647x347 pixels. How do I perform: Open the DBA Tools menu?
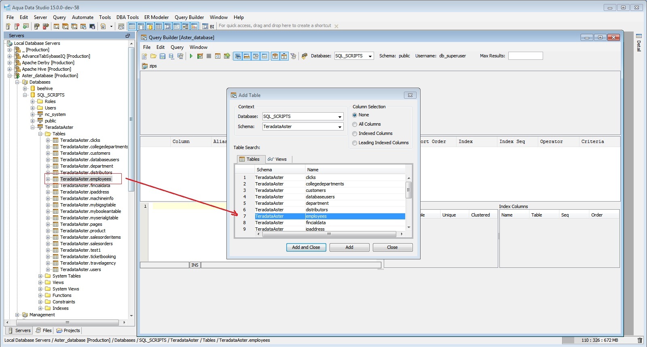[x=127, y=17]
